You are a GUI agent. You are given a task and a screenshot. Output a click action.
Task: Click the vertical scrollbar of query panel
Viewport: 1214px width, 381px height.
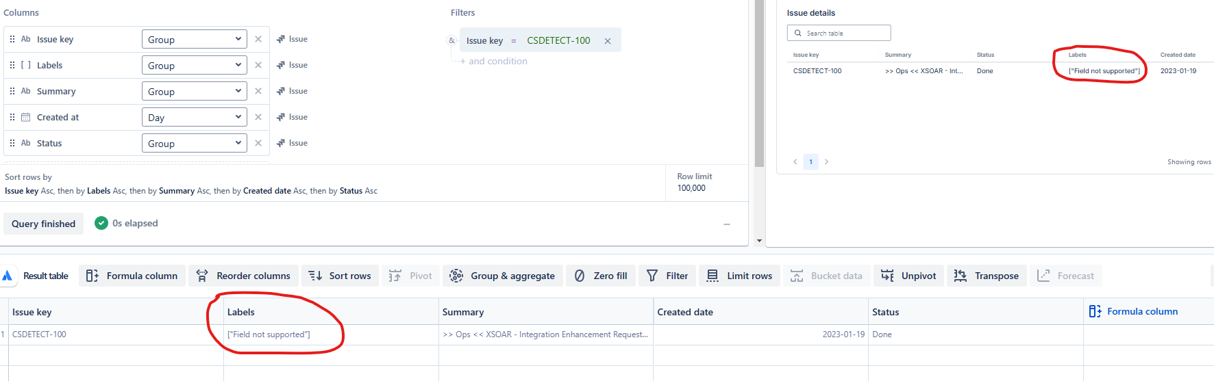pos(759,83)
